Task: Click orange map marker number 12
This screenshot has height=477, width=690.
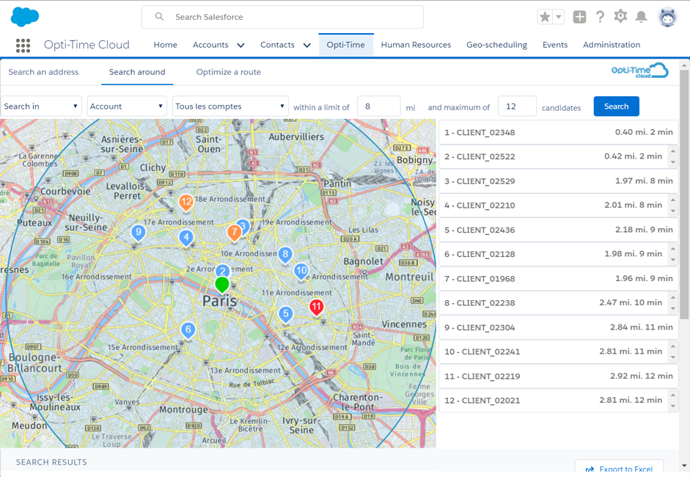Action: pos(186,202)
